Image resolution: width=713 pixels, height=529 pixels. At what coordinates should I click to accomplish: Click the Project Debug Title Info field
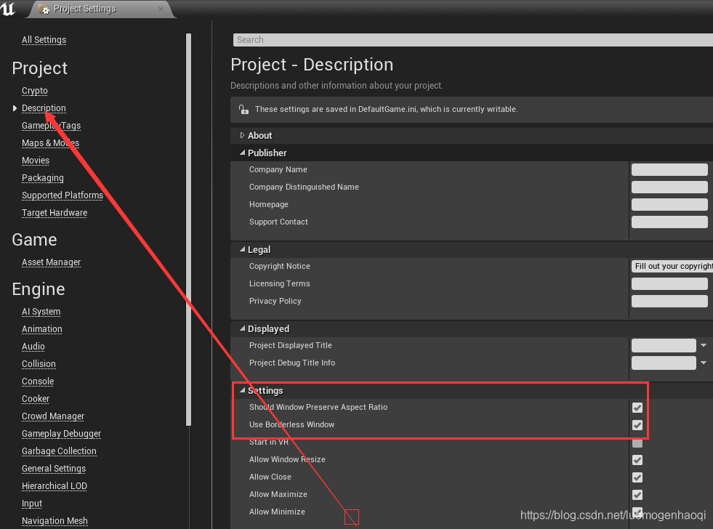point(664,363)
